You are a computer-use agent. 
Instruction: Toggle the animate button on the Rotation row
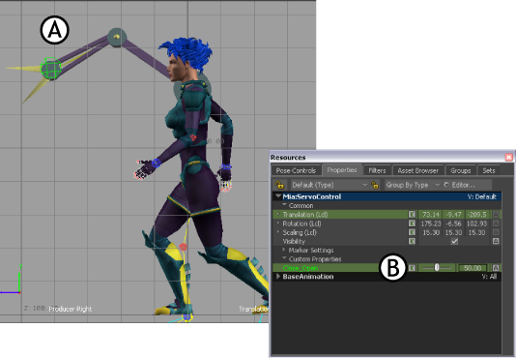[496, 224]
